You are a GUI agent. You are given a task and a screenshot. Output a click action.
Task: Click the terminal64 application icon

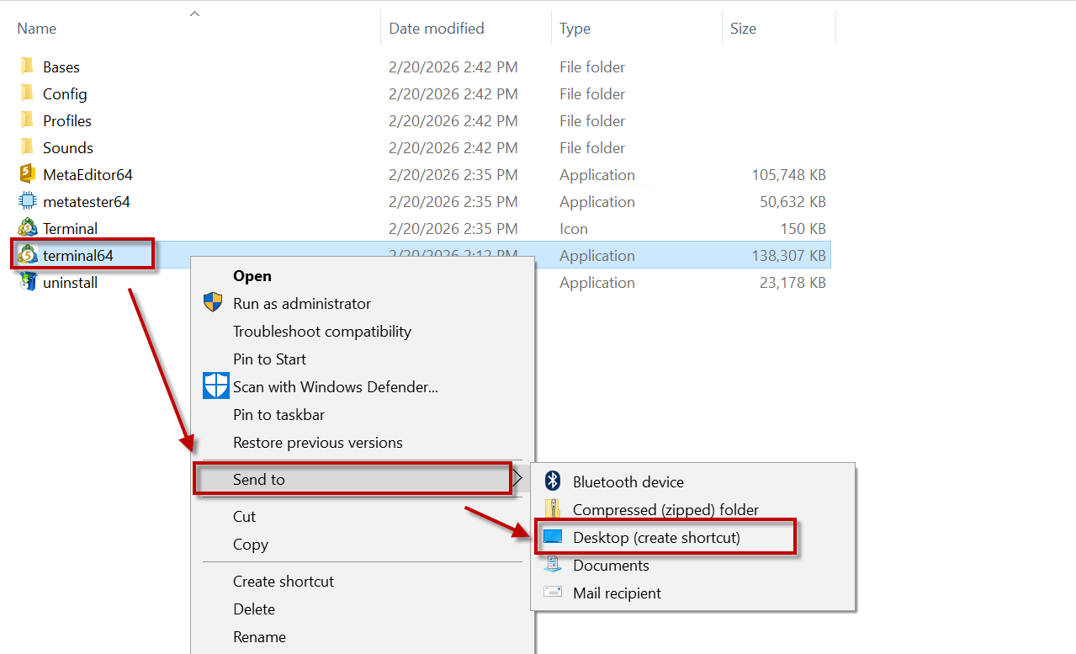tap(28, 255)
